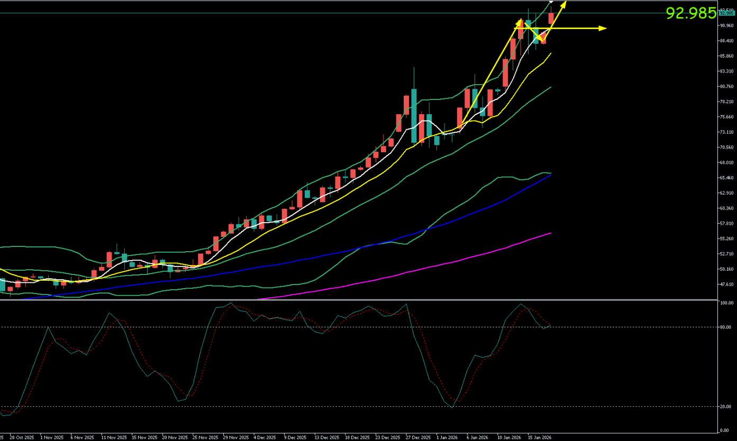Click the large green 92.985 price text
This screenshot has width=737, height=441.
690,13
